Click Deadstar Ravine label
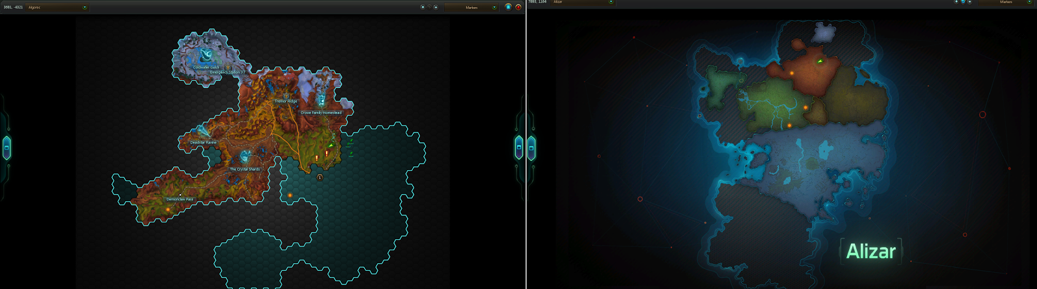1037x289 pixels. tap(204, 142)
